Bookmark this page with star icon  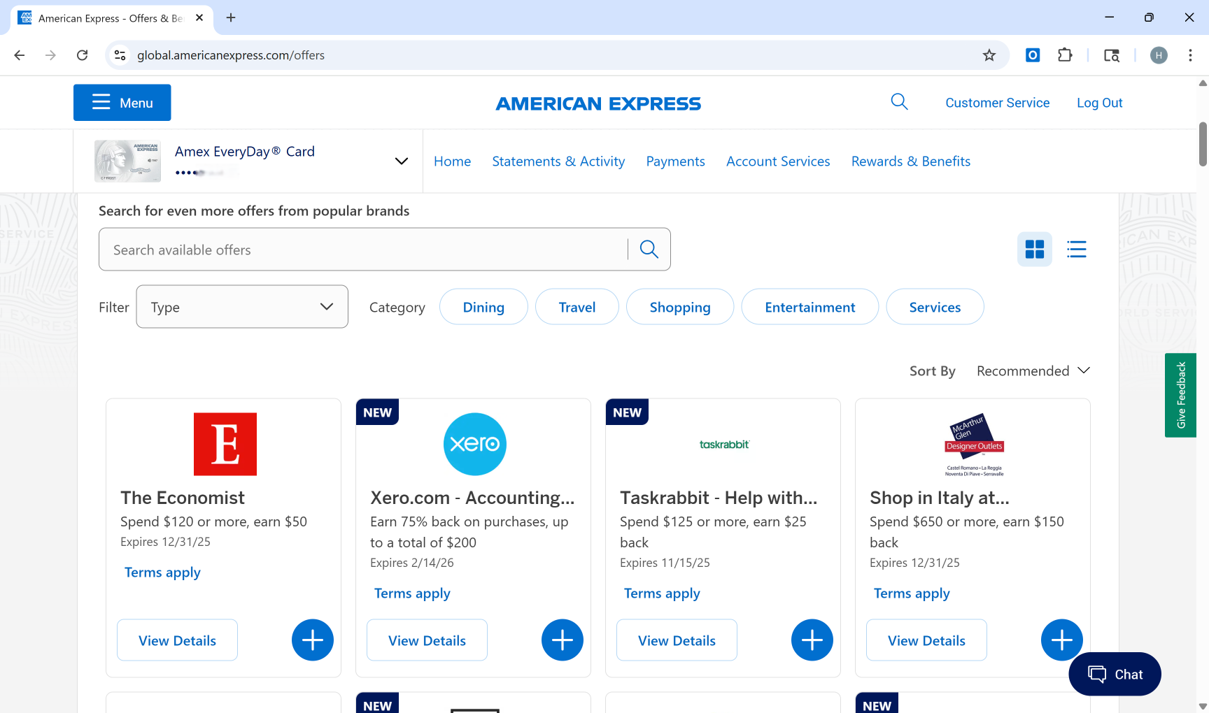[989, 55]
